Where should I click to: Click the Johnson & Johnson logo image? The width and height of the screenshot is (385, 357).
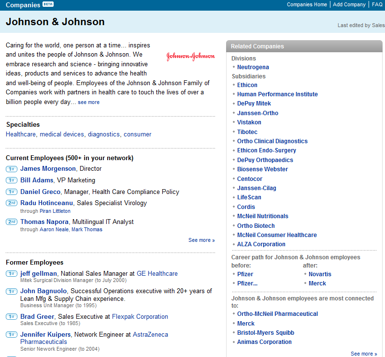(190, 56)
